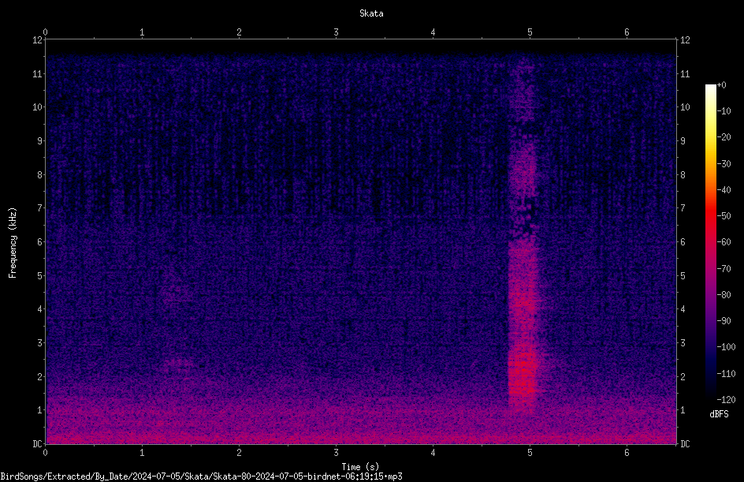Click the -50 label on the color scale
744x482 pixels.
click(724, 216)
